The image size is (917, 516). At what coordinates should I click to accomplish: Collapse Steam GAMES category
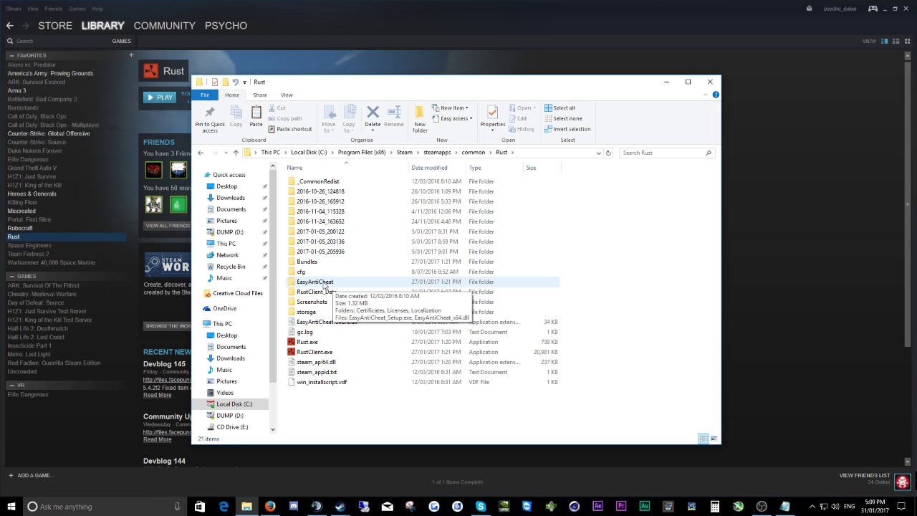[x=11, y=276]
